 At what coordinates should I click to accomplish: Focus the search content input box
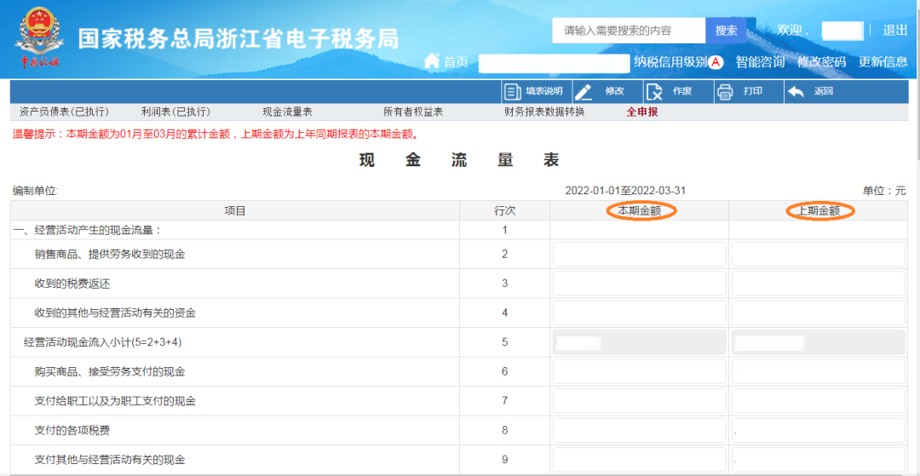click(x=629, y=31)
